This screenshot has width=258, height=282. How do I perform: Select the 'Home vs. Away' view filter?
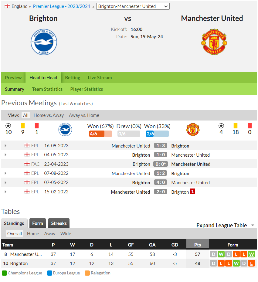[49, 115]
